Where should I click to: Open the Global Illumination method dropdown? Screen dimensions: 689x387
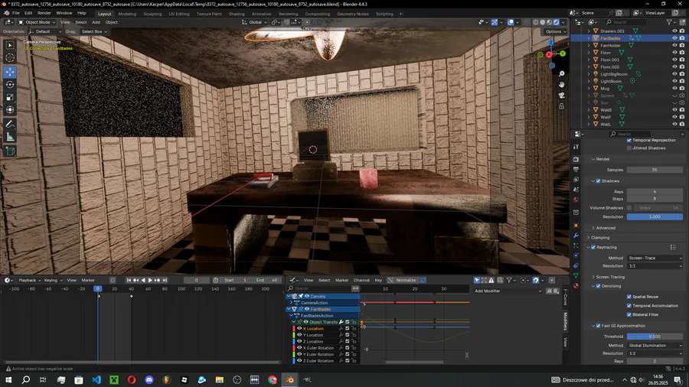point(655,346)
